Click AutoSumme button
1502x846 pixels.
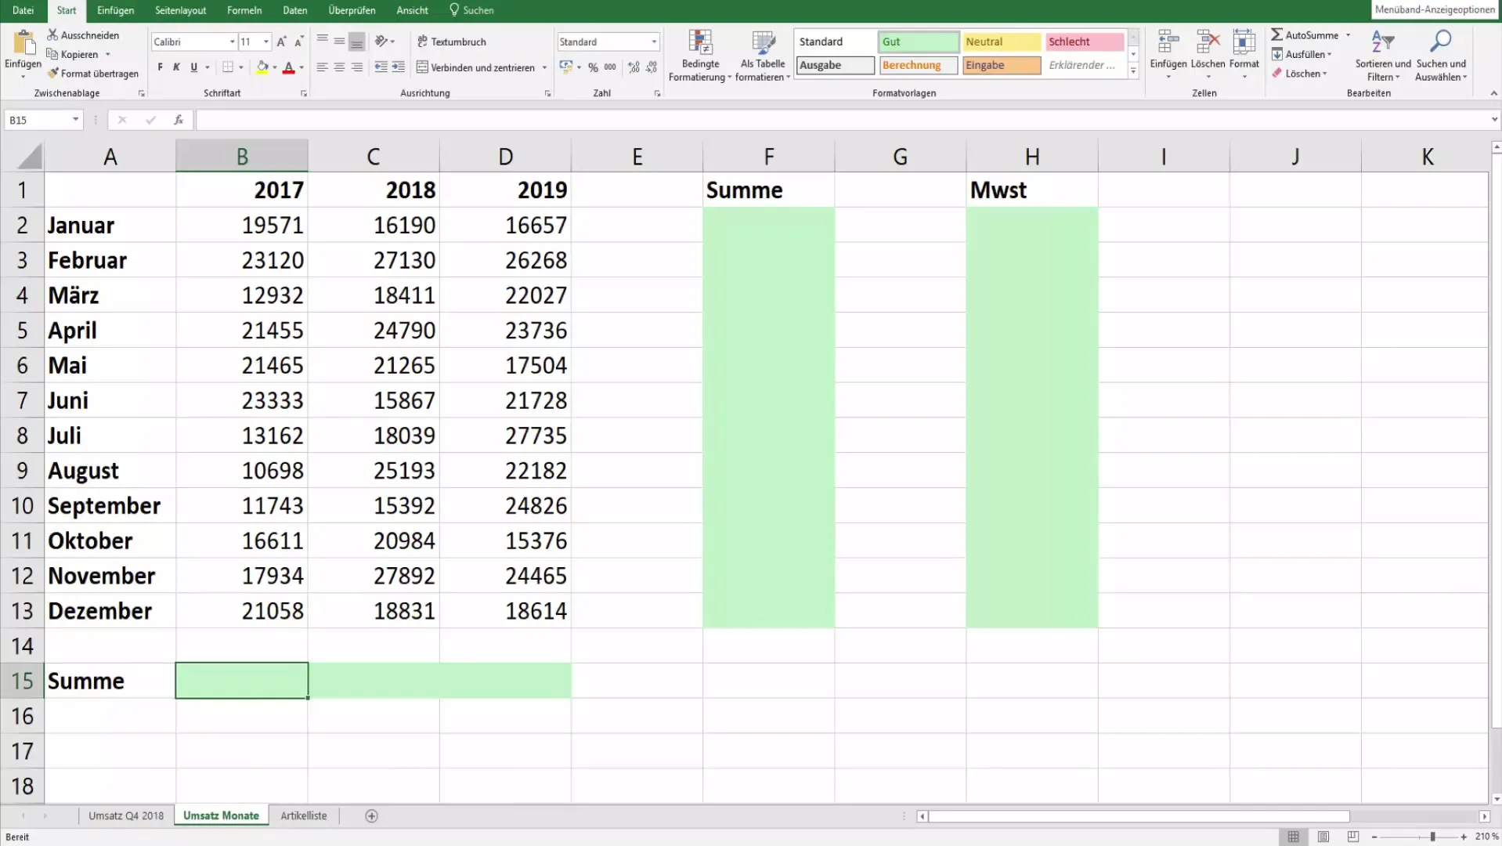1305,35
